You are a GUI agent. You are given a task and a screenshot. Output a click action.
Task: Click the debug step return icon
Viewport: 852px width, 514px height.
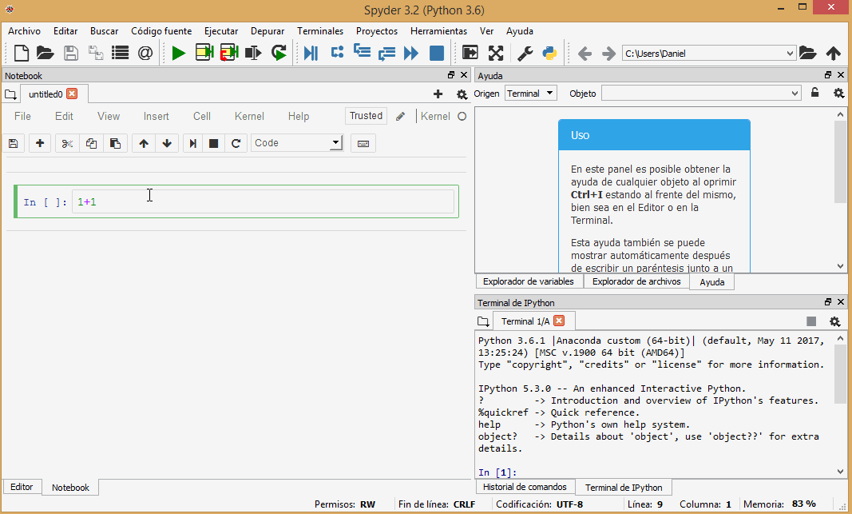click(x=386, y=54)
